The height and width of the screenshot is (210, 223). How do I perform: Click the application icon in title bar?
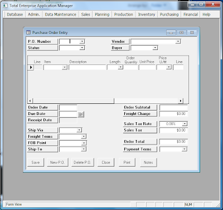coord(6,6)
